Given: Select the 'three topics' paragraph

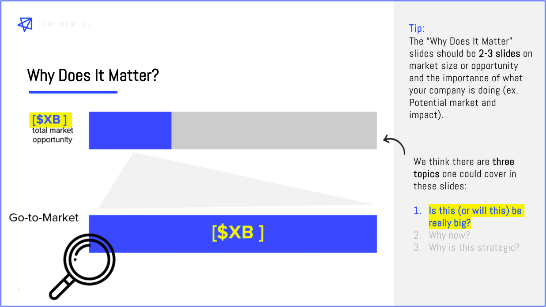Looking at the screenshot, I should click(x=465, y=174).
